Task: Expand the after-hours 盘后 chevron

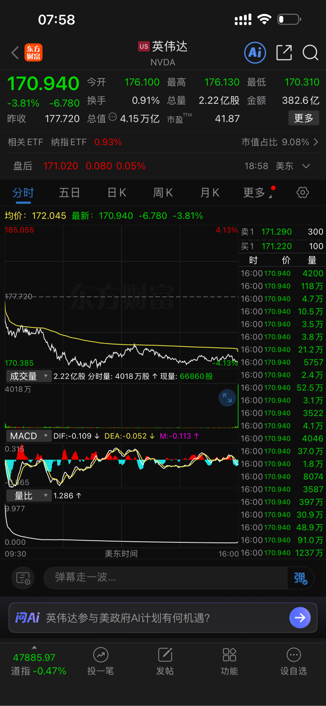Action: [306, 166]
